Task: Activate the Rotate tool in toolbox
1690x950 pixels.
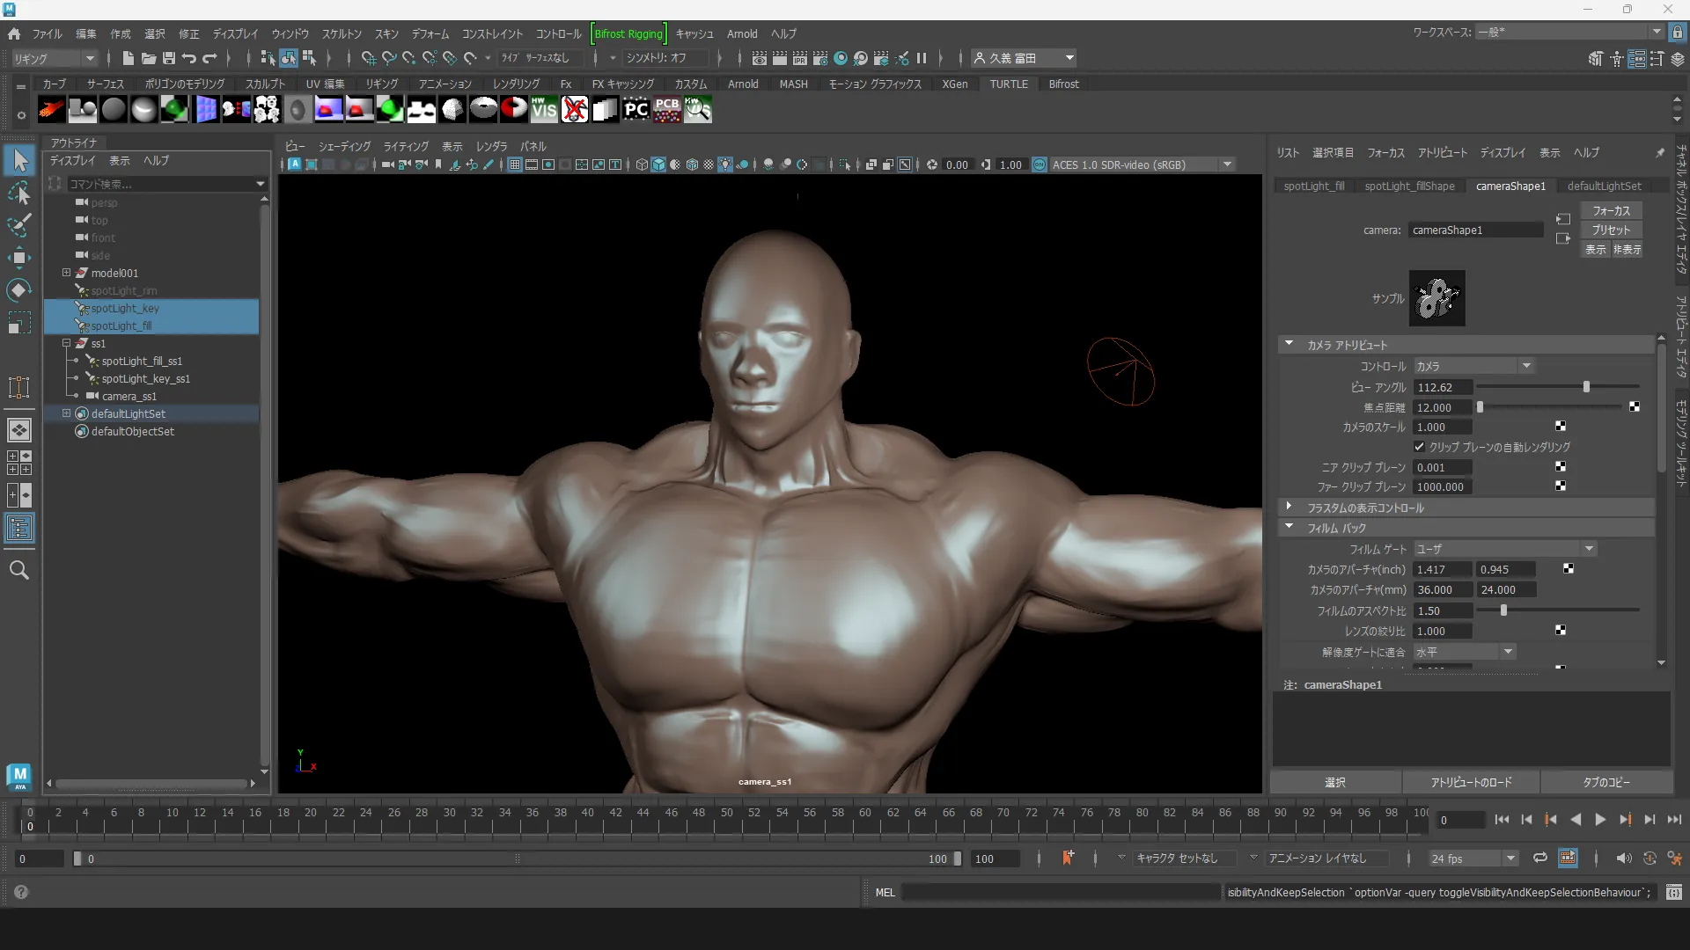Action: click(x=19, y=290)
